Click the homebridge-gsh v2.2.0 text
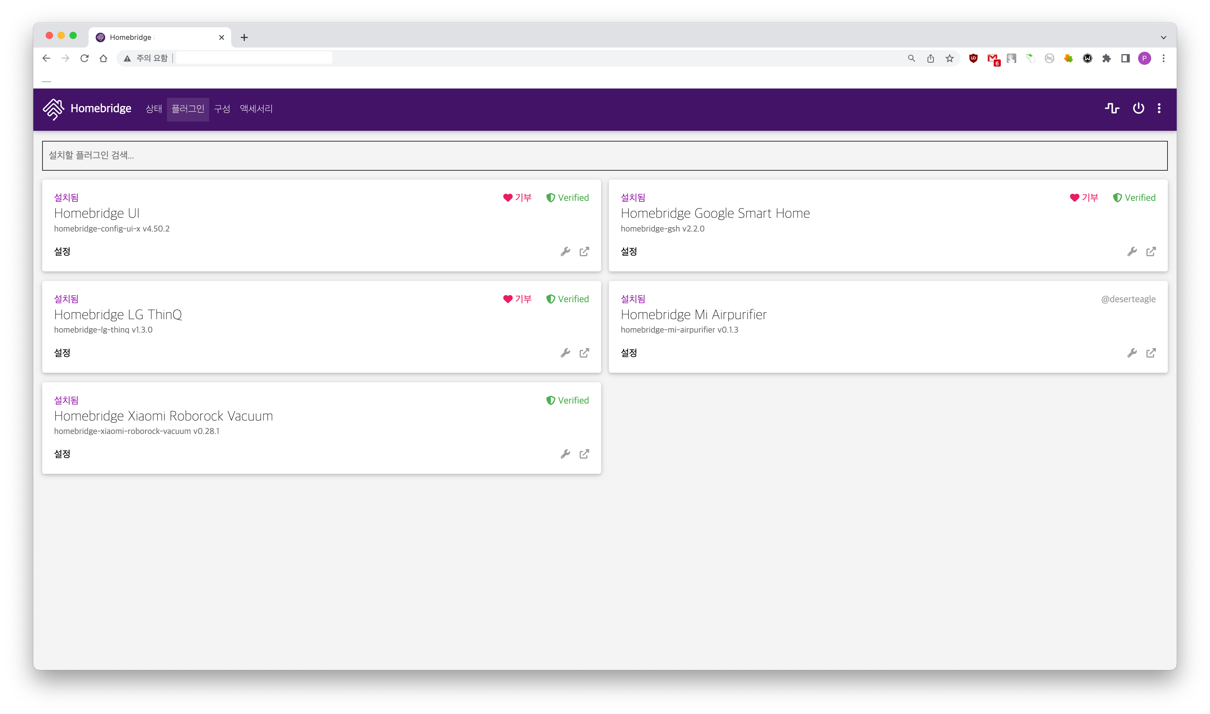The image size is (1210, 714). [x=662, y=229]
